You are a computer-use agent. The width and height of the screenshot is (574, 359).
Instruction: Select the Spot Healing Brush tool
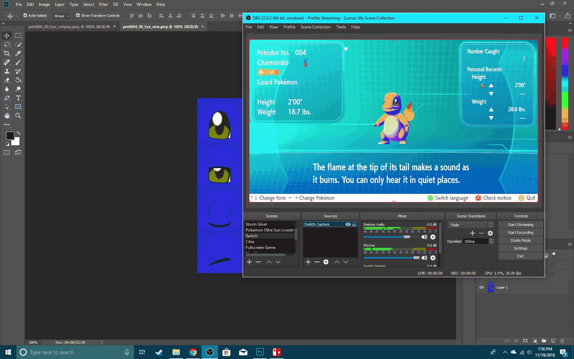pyautogui.click(x=7, y=62)
